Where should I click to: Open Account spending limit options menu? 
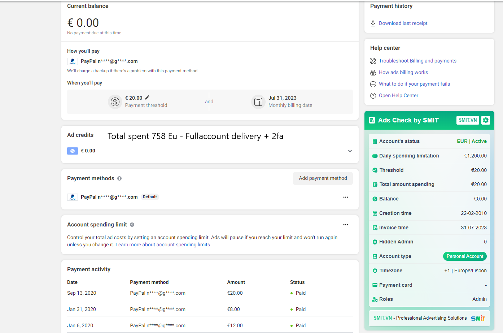[346, 225]
